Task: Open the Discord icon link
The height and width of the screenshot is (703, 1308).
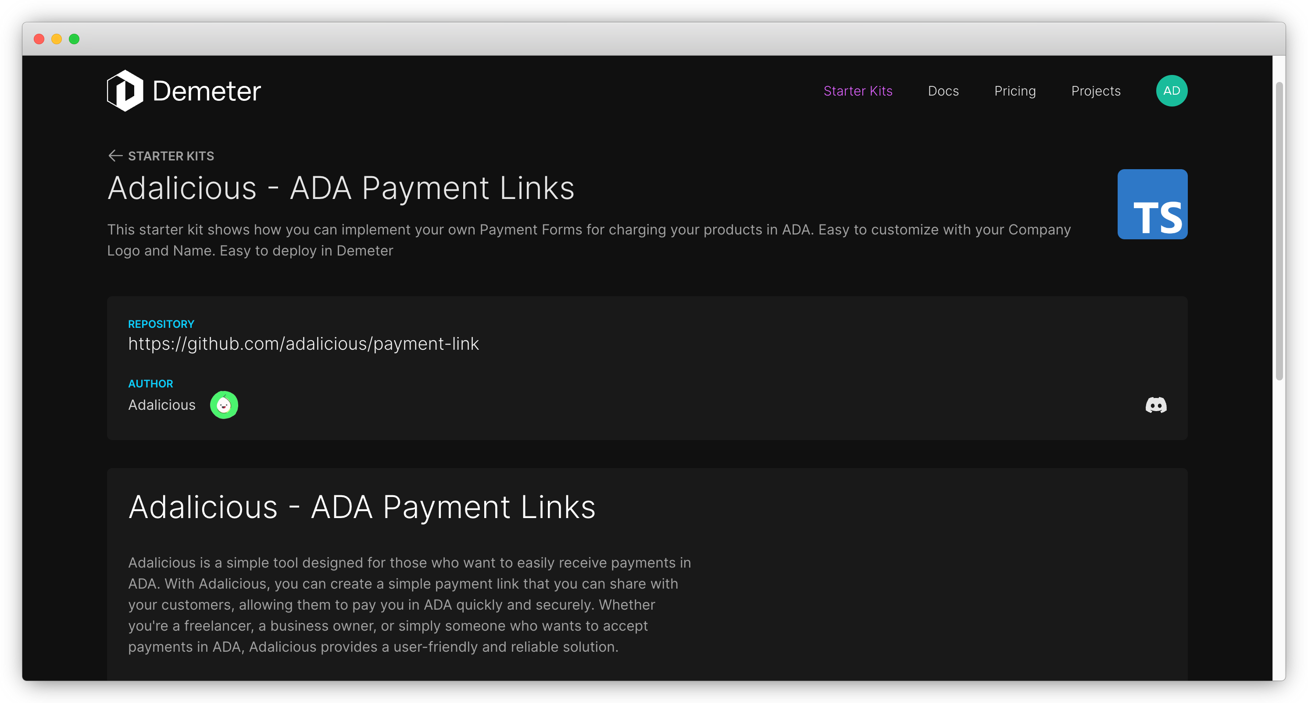Action: (1156, 405)
